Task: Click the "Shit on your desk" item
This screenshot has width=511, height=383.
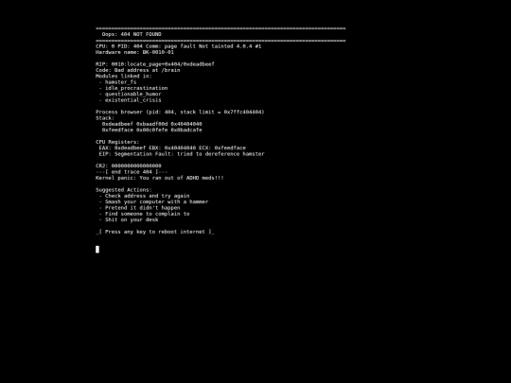Action: click(x=132, y=219)
